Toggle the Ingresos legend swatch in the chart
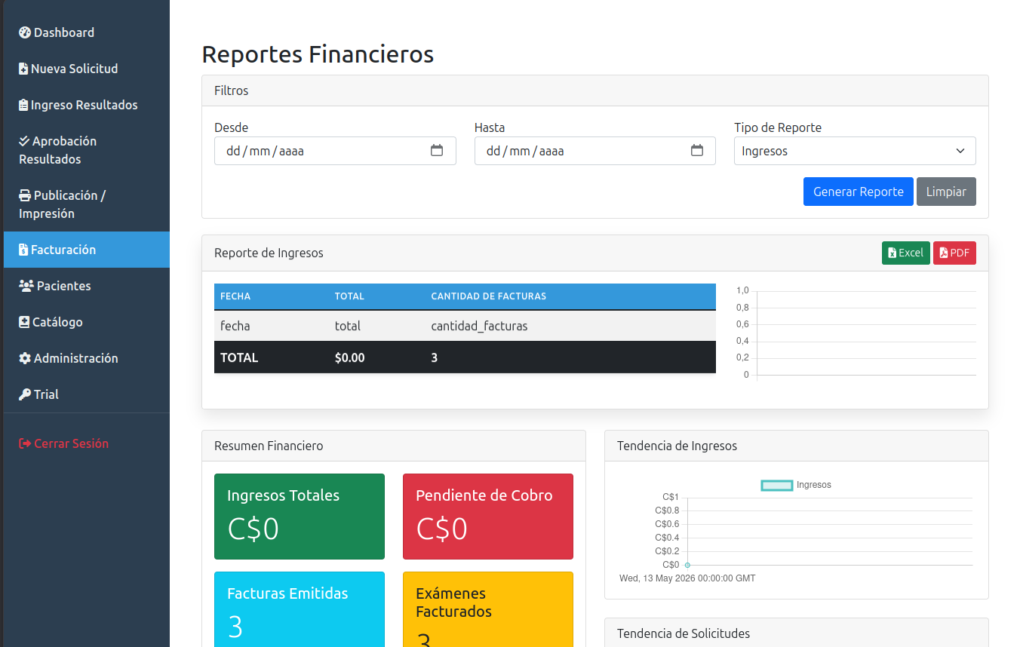The image size is (1020, 647). (x=777, y=485)
